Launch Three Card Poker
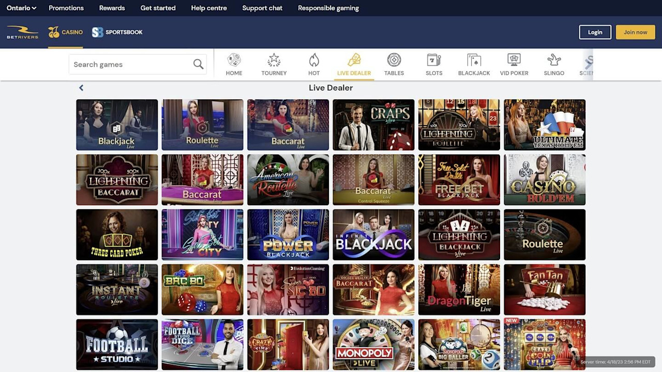Viewport: 662px width, 372px height. pyautogui.click(x=117, y=235)
